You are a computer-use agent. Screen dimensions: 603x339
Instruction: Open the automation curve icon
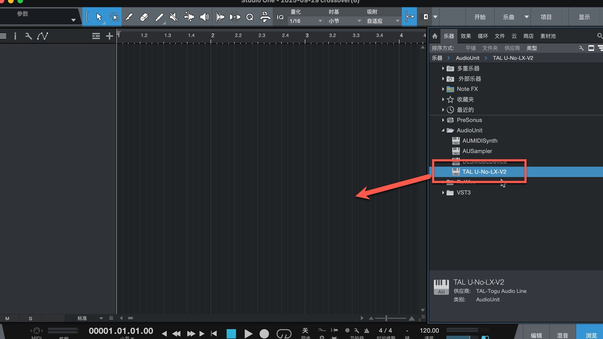tap(42, 36)
